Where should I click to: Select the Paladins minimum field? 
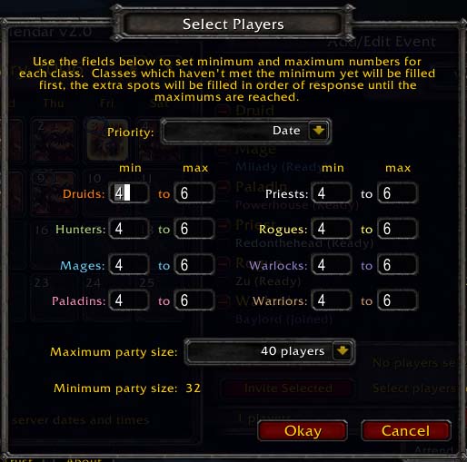pos(129,300)
